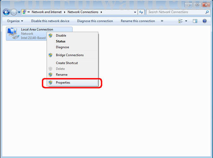The width and height of the screenshot is (213, 158).
Task: Open the recent pages dropdown arrow
Action: tap(19, 12)
